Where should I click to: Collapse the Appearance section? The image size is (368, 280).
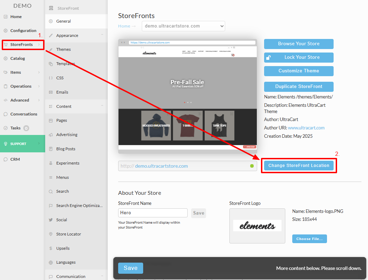coord(102,35)
